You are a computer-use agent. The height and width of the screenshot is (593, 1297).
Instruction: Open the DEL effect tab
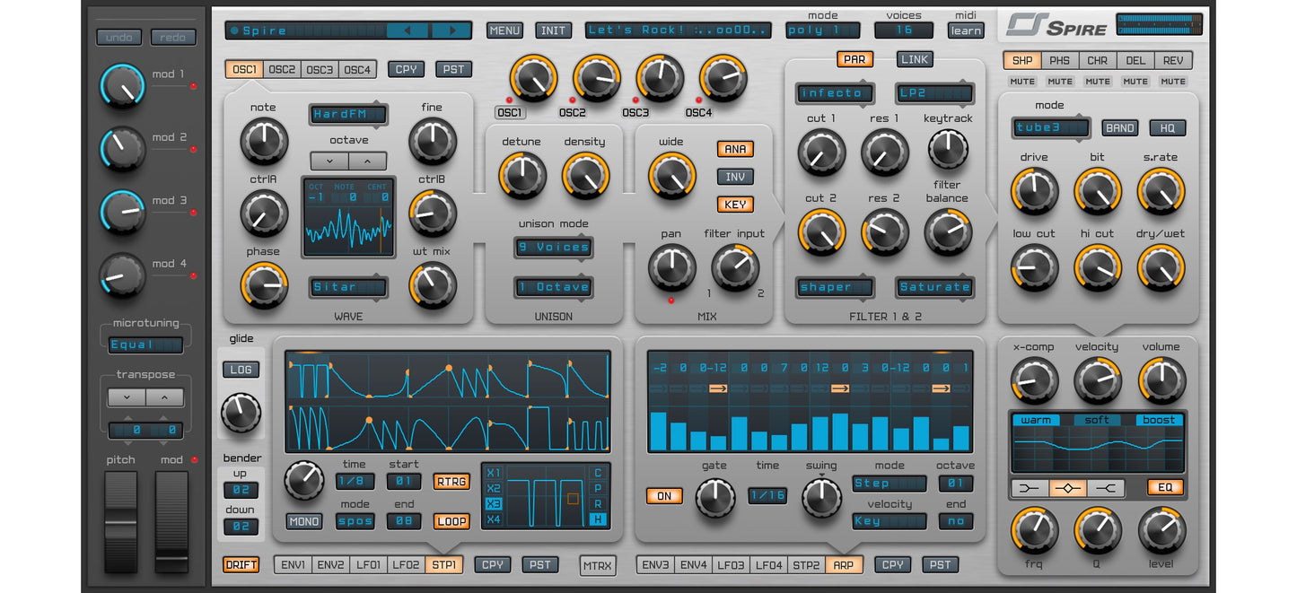point(1135,59)
